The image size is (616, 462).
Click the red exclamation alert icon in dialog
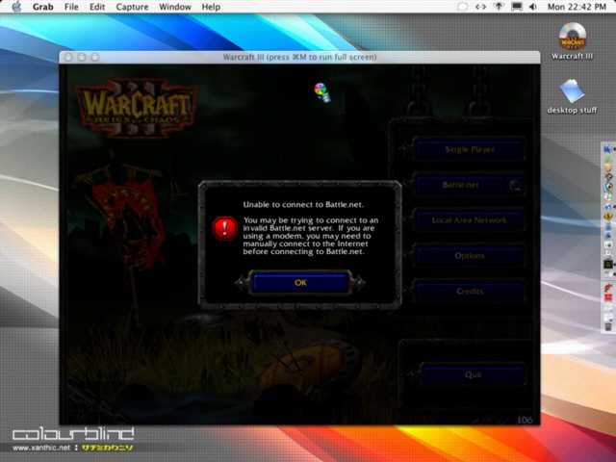[x=224, y=228]
